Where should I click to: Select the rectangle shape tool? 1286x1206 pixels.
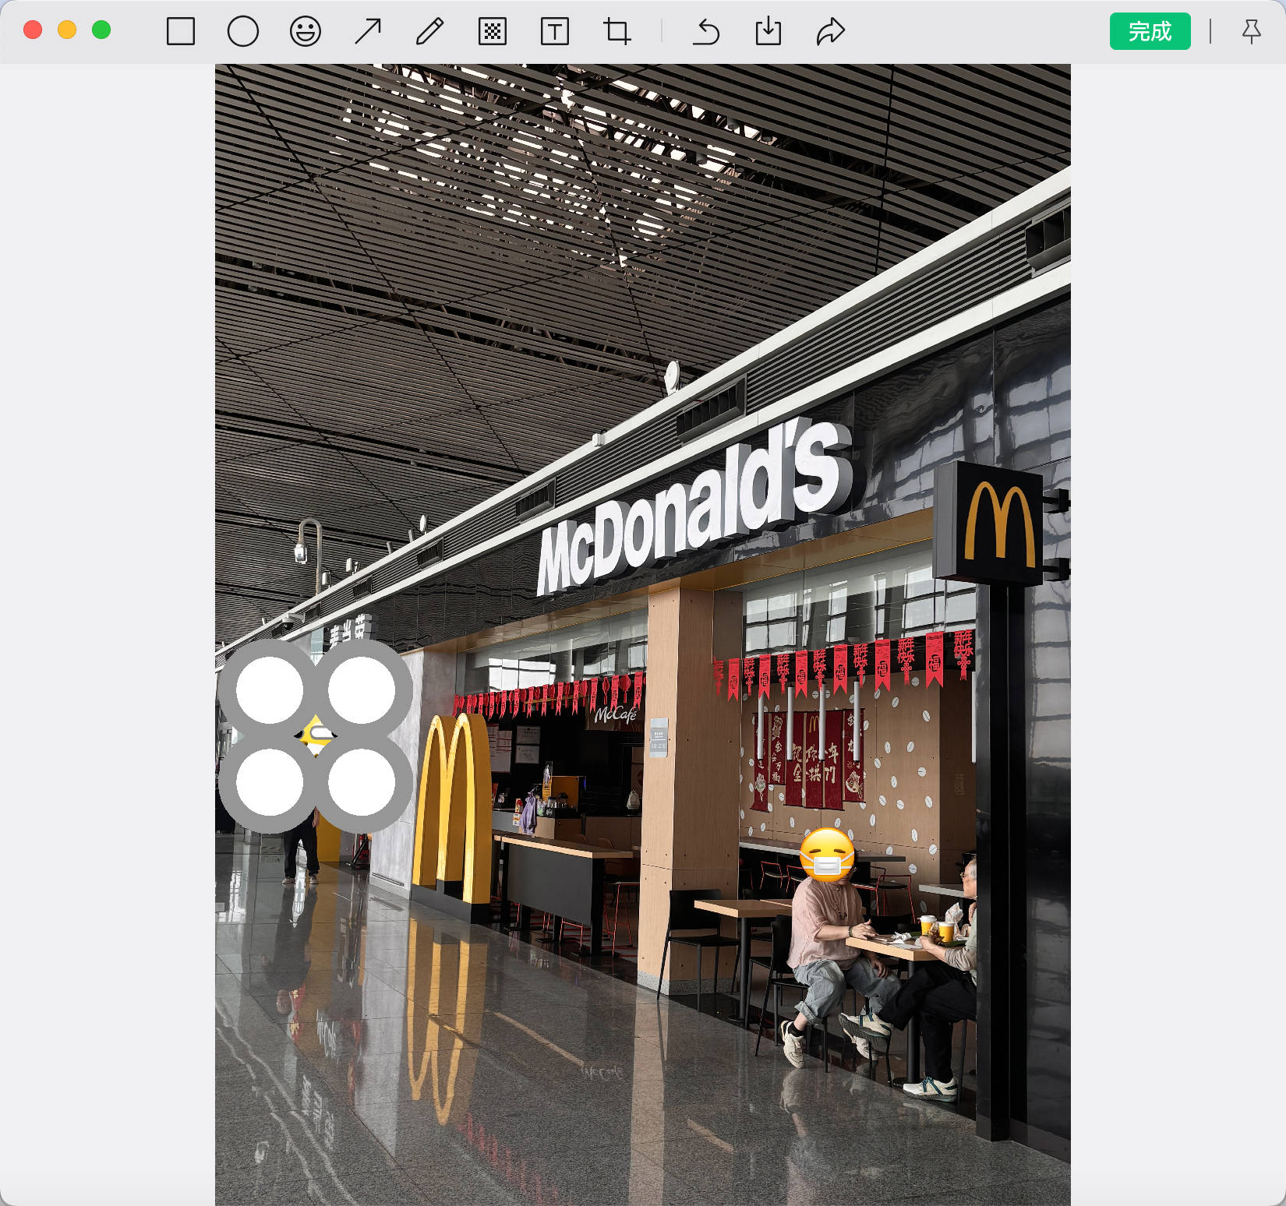click(x=181, y=32)
